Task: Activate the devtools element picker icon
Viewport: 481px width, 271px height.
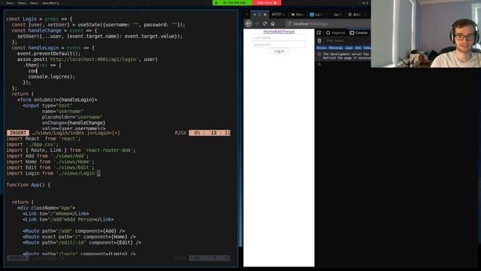Action: point(319,32)
